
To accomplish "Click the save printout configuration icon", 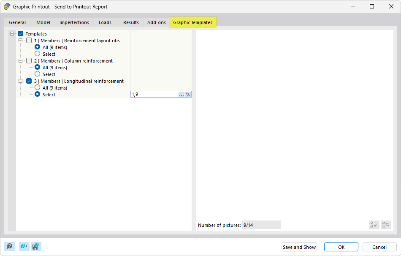I will tap(36, 246).
